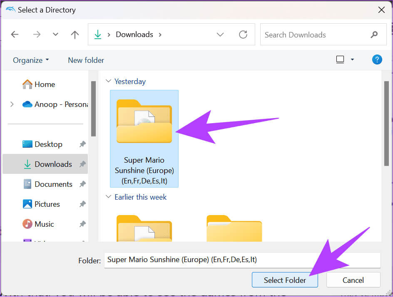This screenshot has height=297, width=393.
Task: Click the pin icon beside Pictures
Action: (x=82, y=204)
